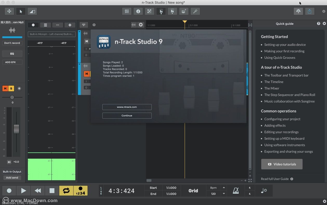Viewport: 327px width, 205px height.
Task: Click the tempo note clock icon
Action: click(264, 191)
